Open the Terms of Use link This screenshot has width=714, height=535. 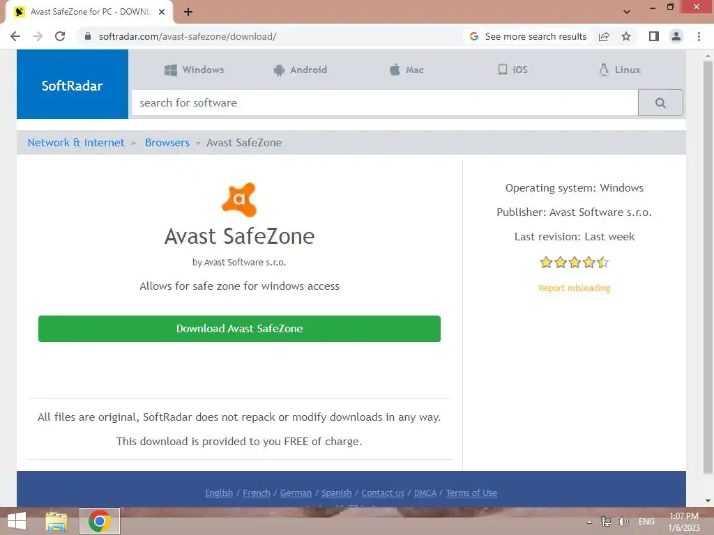[471, 493]
